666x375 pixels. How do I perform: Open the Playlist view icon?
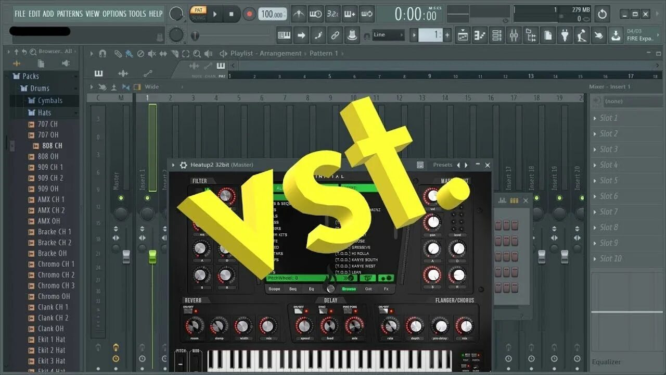pos(463,35)
